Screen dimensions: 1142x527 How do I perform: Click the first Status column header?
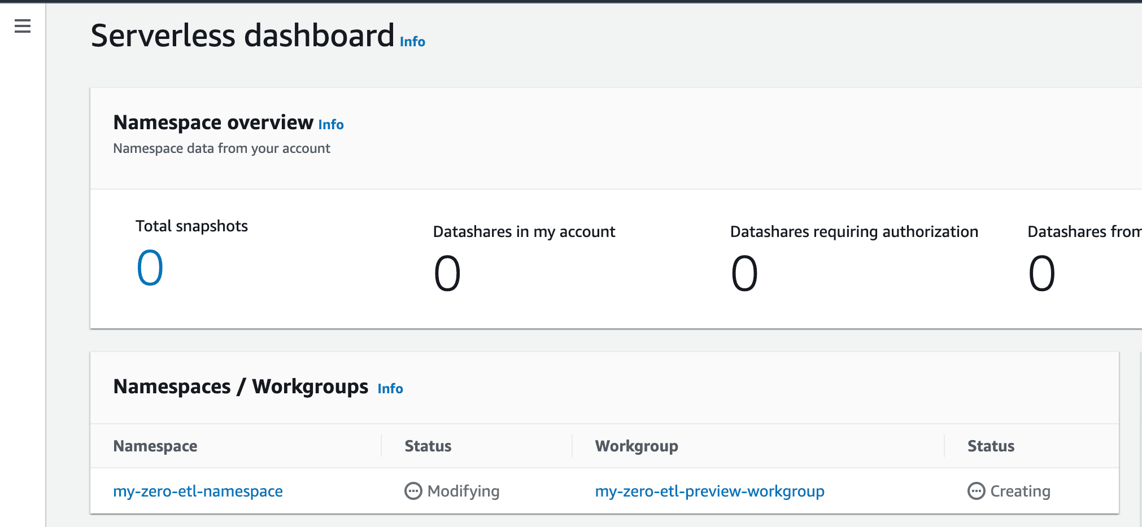(x=428, y=446)
